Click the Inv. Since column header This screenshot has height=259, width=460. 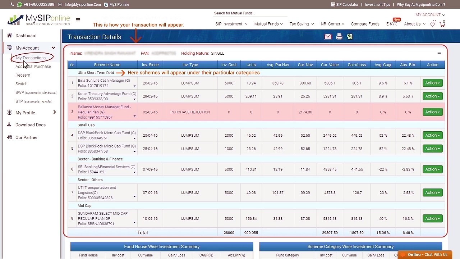point(150,65)
